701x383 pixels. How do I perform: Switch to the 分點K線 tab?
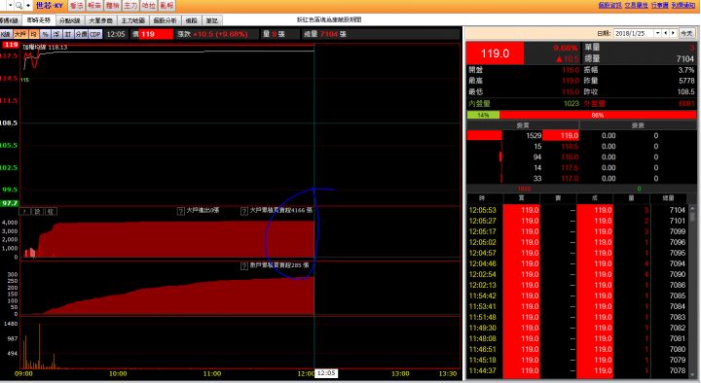coord(69,20)
